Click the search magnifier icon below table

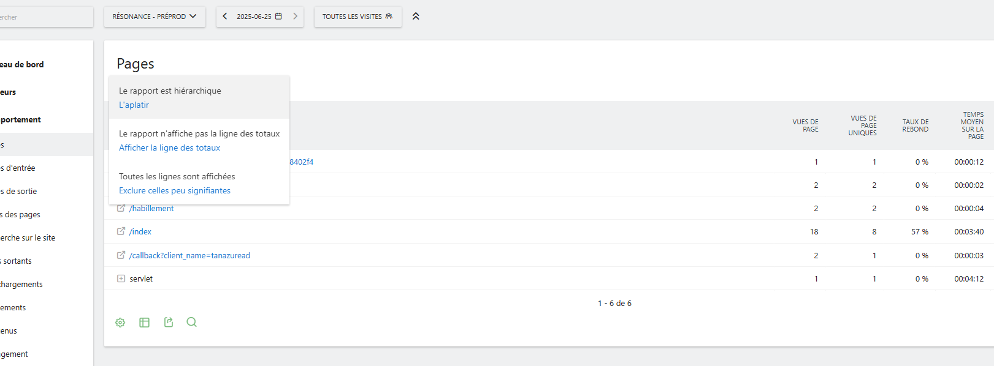pos(191,322)
